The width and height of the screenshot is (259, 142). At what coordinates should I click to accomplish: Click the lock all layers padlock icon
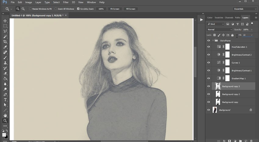[232, 35]
